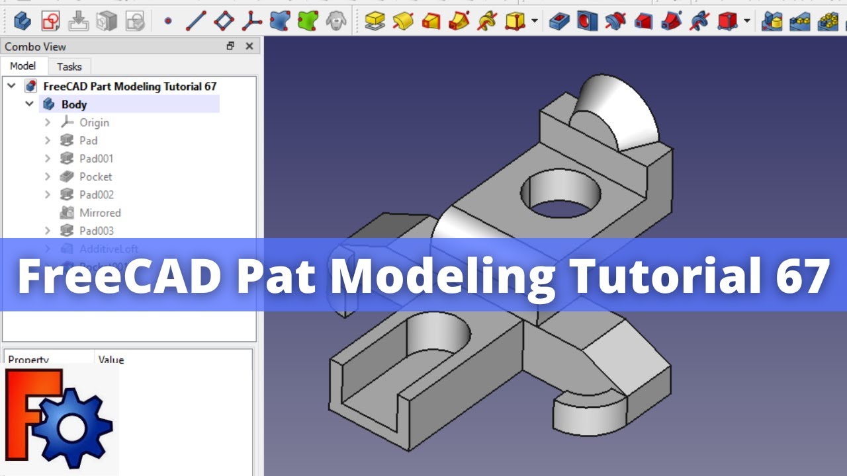Switch to the Tasks tab
The height and width of the screenshot is (476, 847).
click(x=69, y=66)
